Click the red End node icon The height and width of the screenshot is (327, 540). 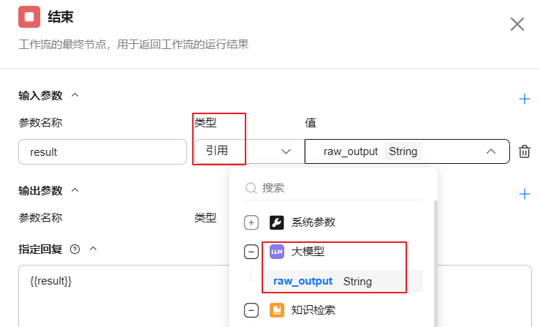[29, 16]
